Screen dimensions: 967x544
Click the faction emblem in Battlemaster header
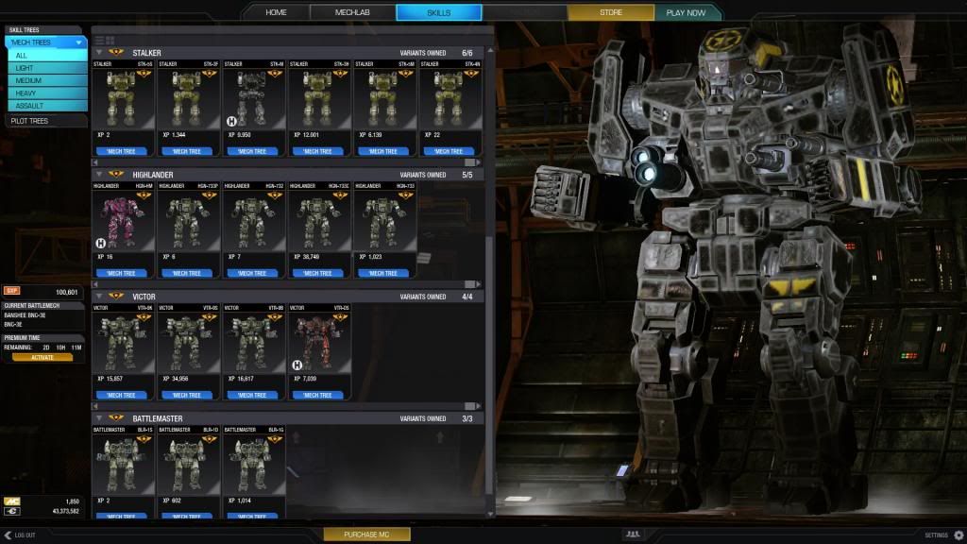click(116, 418)
